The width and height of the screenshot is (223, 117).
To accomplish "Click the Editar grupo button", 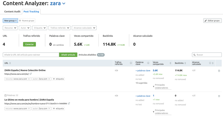I will pos(212,20).
